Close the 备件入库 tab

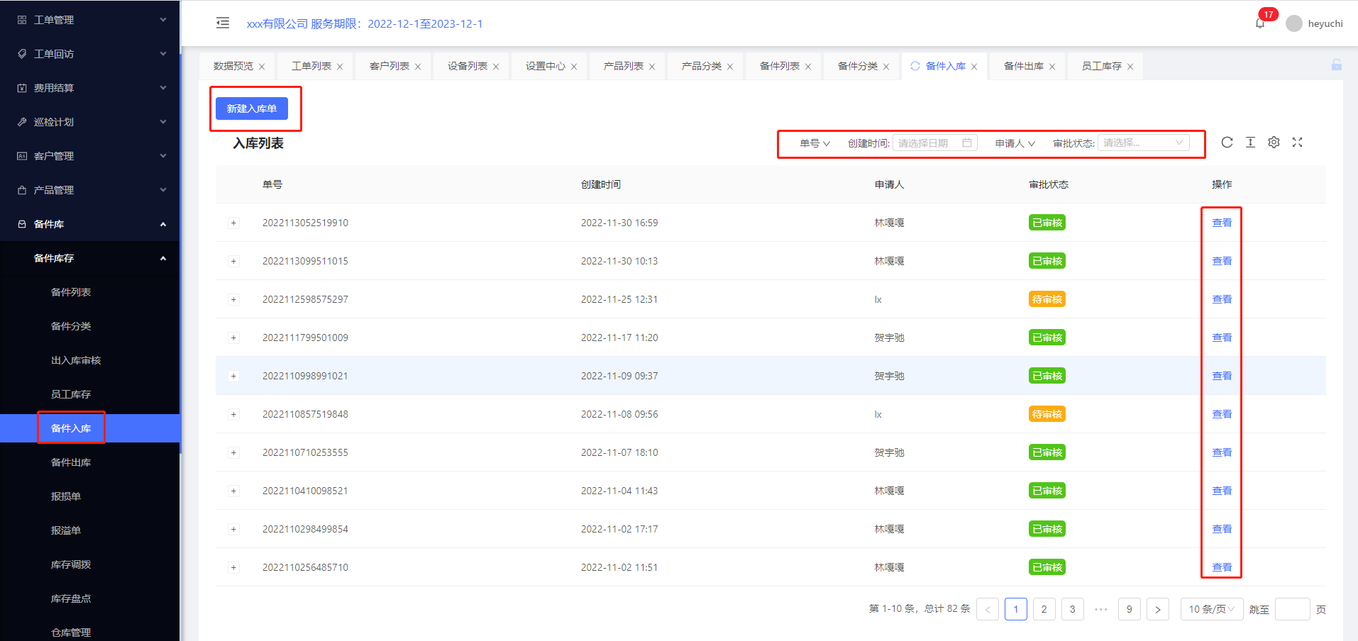click(974, 67)
